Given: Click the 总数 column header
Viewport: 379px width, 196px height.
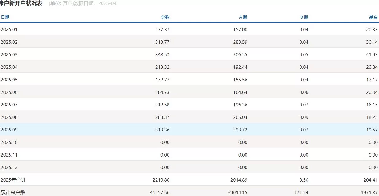Looking at the screenshot, I should (165, 17).
